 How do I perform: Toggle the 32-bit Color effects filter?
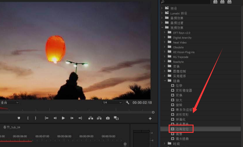[222, 2]
